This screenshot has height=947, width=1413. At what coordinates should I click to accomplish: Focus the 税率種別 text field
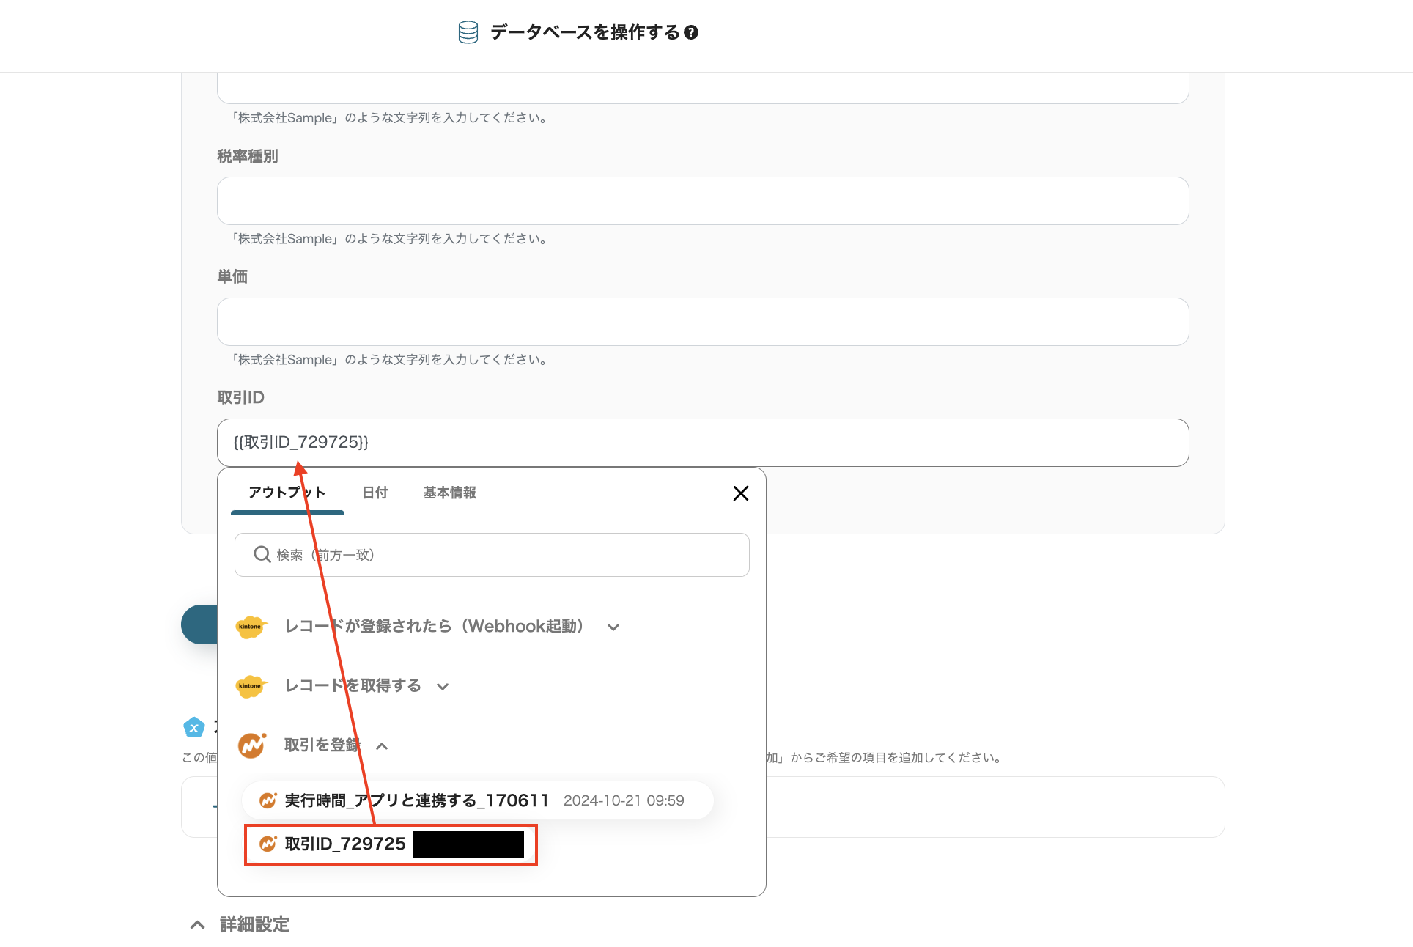(x=702, y=201)
